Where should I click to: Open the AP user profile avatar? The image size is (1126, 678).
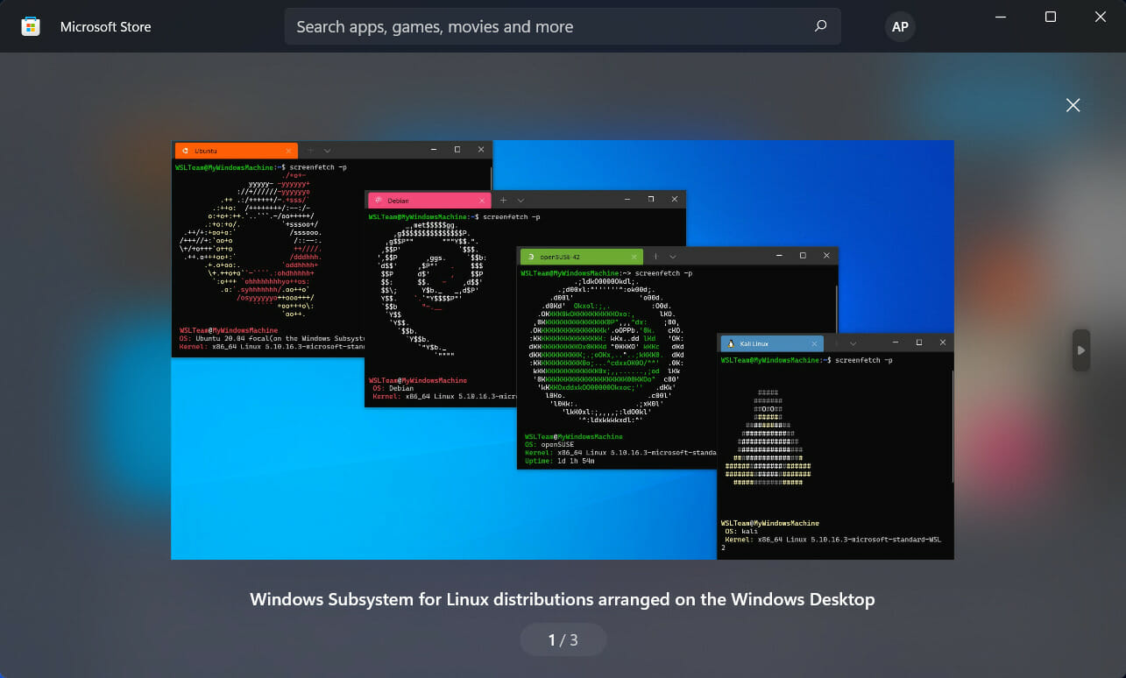pos(900,27)
